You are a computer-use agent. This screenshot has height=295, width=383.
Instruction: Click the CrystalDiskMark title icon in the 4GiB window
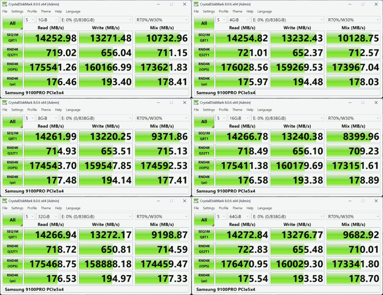tap(196, 4)
